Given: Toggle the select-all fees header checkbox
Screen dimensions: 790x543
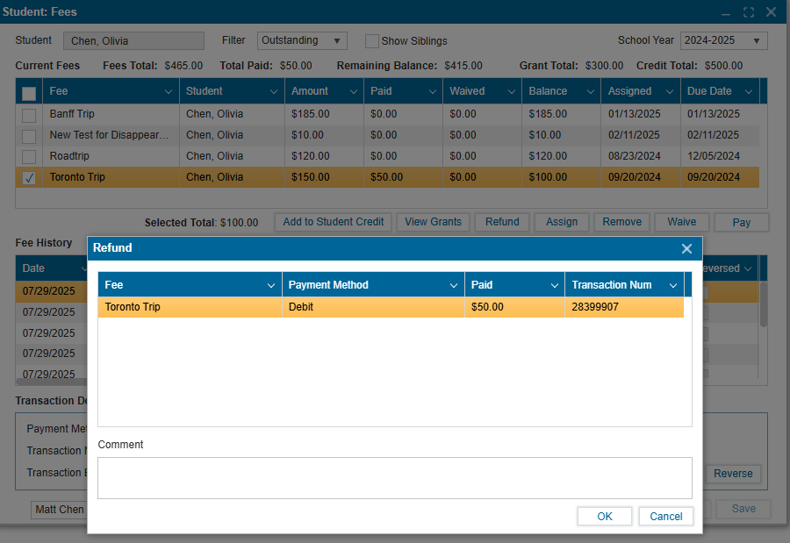Looking at the screenshot, I should [x=29, y=92].
